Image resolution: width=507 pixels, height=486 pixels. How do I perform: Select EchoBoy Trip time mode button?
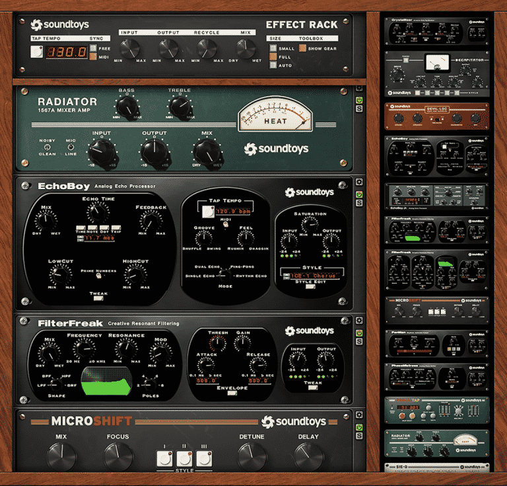click(116, 227)
